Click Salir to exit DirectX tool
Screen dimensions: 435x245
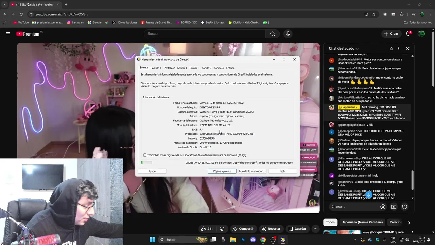point(283,171)
